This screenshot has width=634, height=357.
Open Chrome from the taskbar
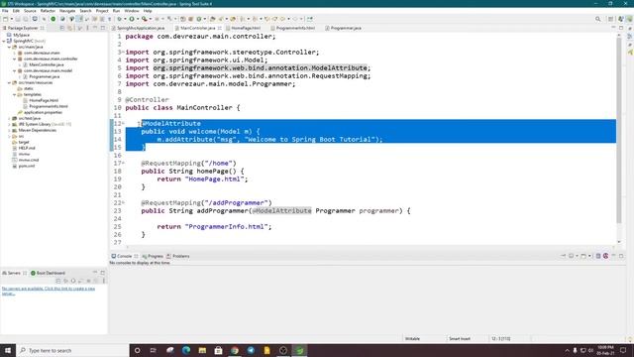coord(235,350)
